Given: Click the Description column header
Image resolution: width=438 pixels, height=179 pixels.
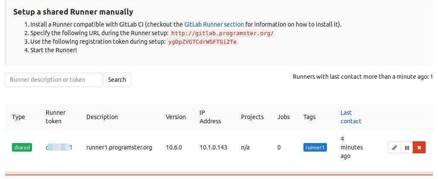Looking at the screenshot, I should click(x=102, y=117).
